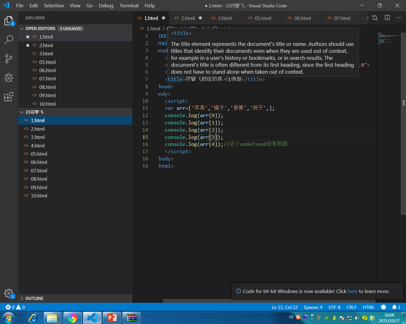Open the Manage gear menu
The image size is (406, 324).
point(9,293)
